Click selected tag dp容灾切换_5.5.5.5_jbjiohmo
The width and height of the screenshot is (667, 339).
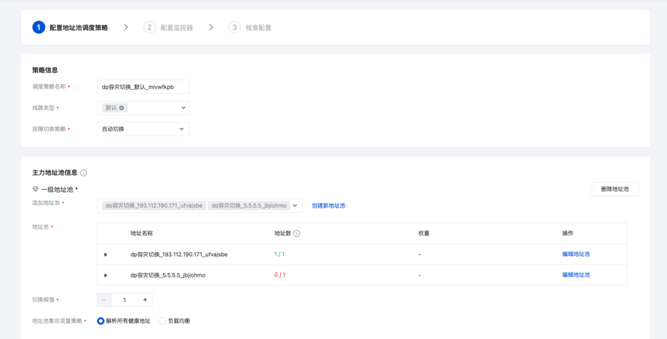[x=250, y=205]
